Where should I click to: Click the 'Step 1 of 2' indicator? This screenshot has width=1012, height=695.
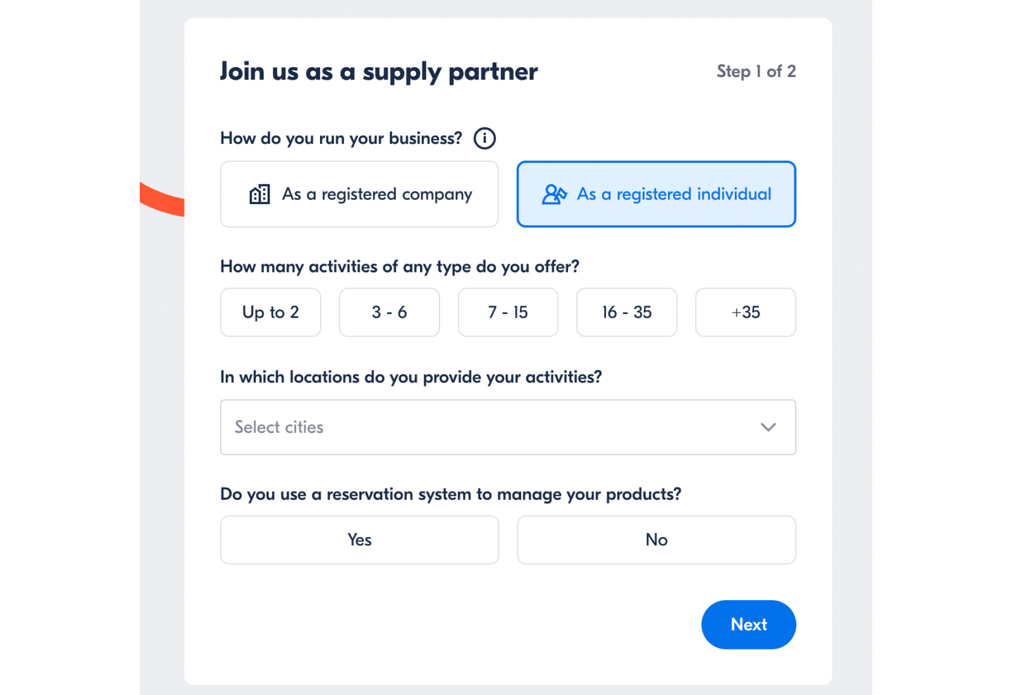click(x=756, y=71)
